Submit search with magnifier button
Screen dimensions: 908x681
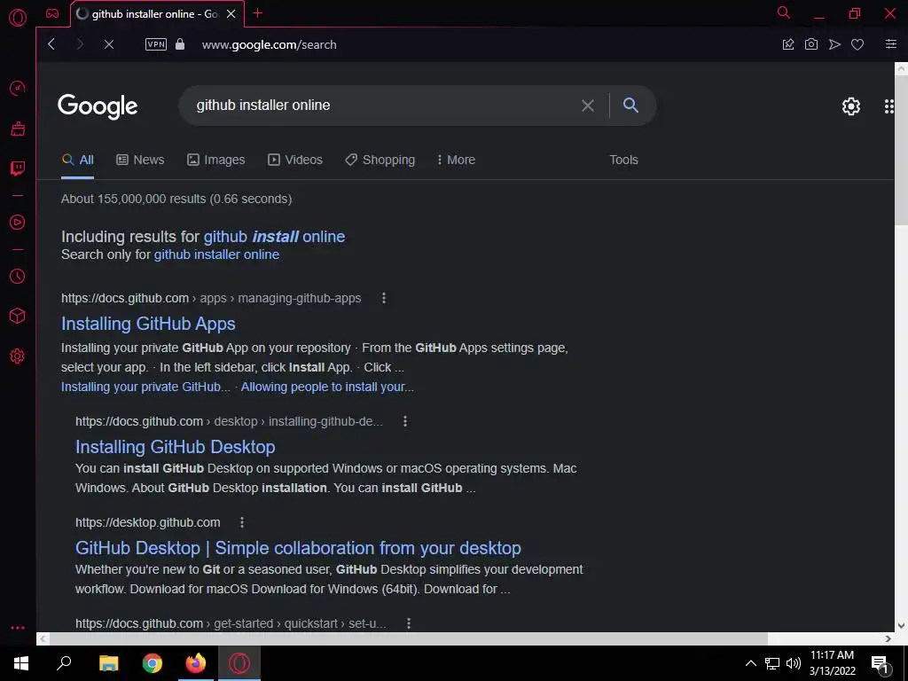(x=630, y=105)
